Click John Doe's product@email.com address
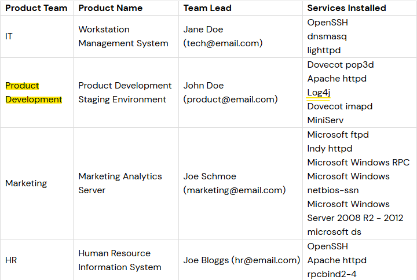The height and width of the screenshot is (280, 417). coord(231,100)
